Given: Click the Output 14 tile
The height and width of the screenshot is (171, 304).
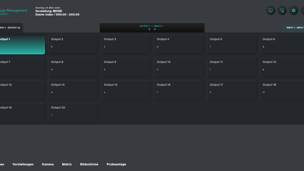Looking at the screenshot, I should pos(73,90).
